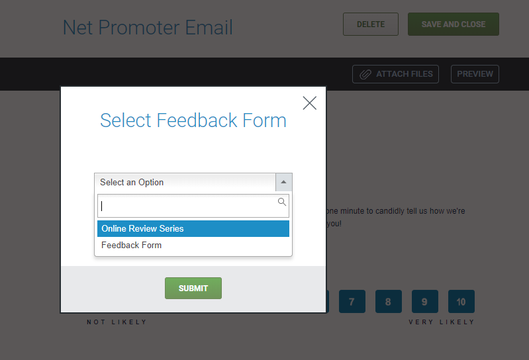The image size is (529, 360).
Task: Click Save and Close button
Action: tap(453, 24)
